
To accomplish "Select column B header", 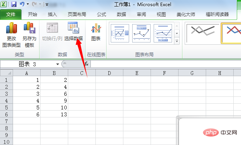I will 54,73.
